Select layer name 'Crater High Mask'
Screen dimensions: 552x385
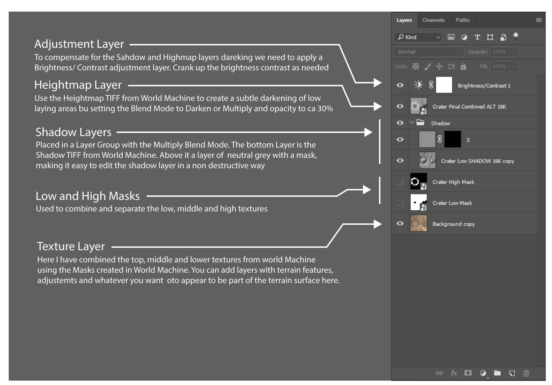pos(453,182)
